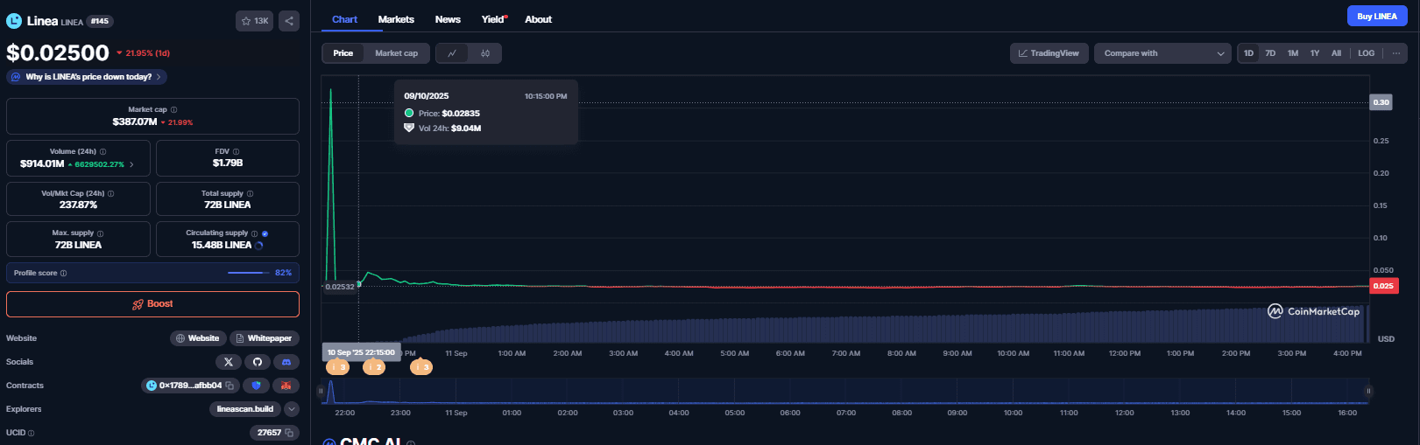Open the News tab
The image size is (1420, 445).
tap(448, 19)
